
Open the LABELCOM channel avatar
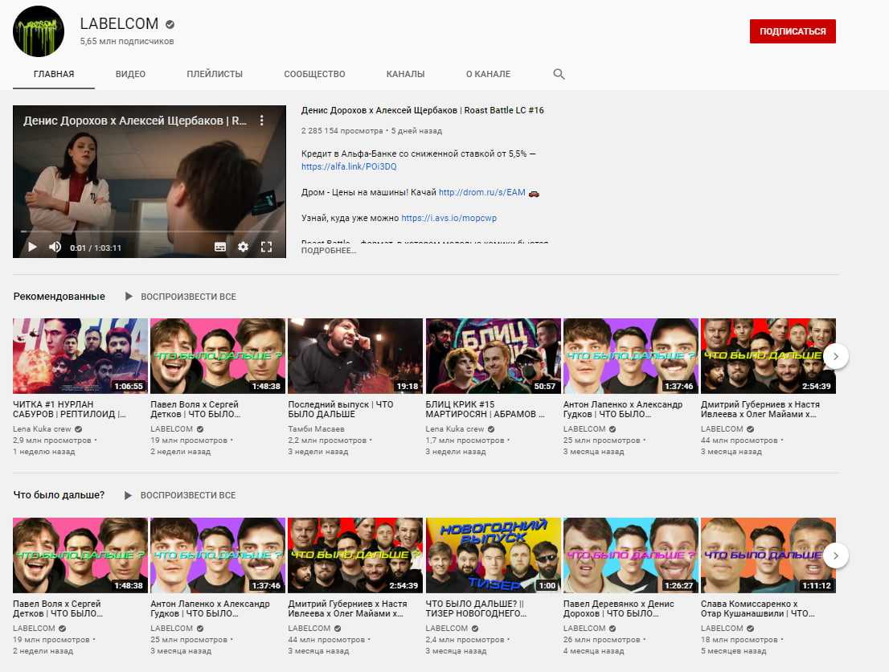point(38,31)
